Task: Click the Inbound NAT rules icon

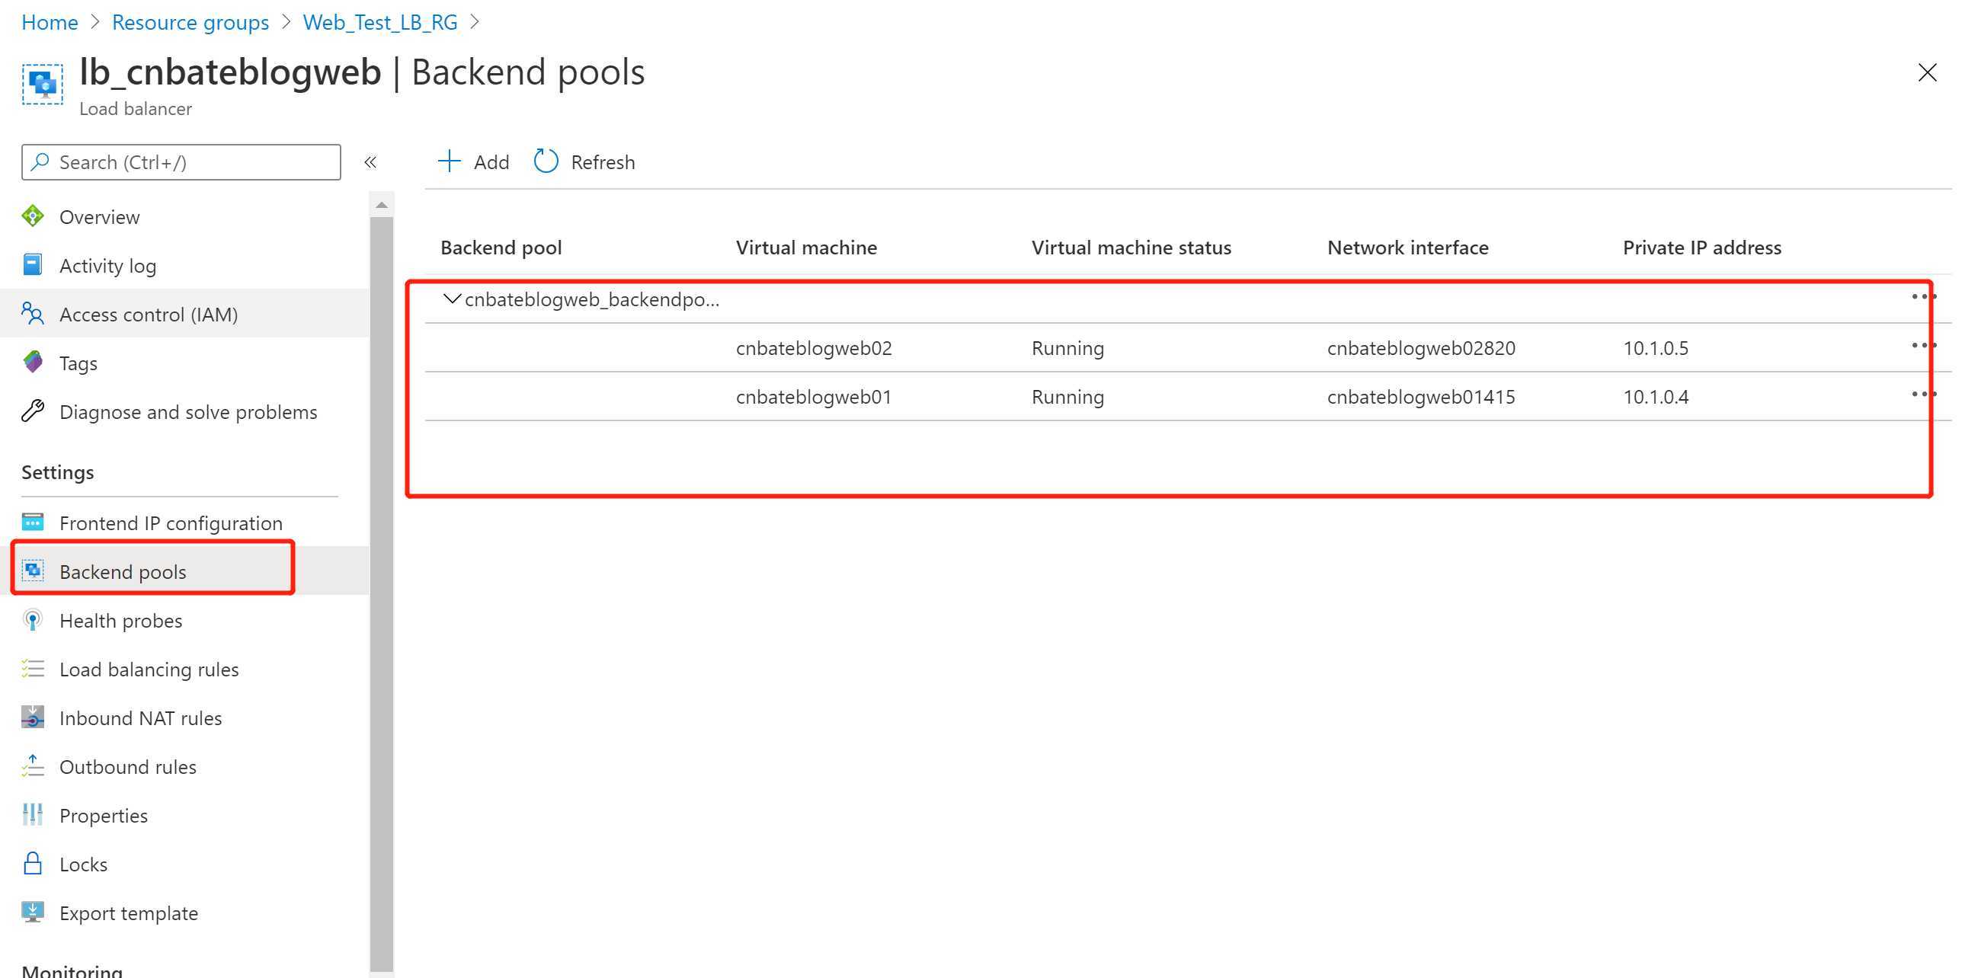Action: pos(33,718)
